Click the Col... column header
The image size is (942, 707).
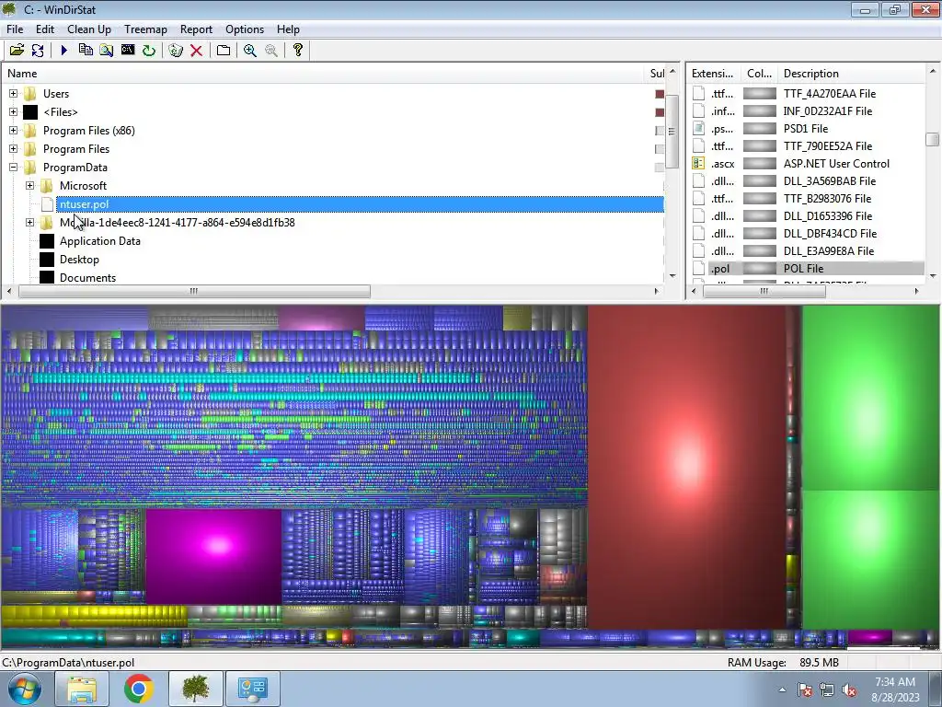click(759, 74)
